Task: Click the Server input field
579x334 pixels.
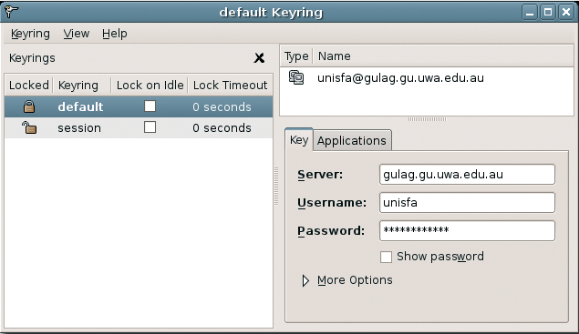Action: [467, 175]
